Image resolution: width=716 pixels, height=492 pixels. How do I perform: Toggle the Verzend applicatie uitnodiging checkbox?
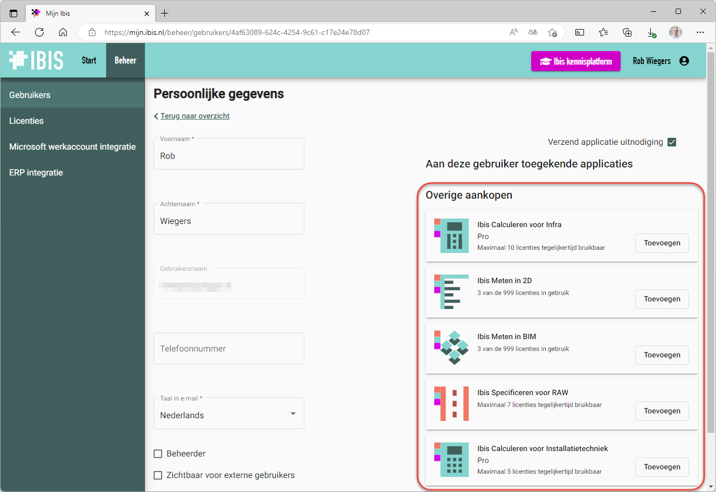pyautogui.click(x=672, y=142)
